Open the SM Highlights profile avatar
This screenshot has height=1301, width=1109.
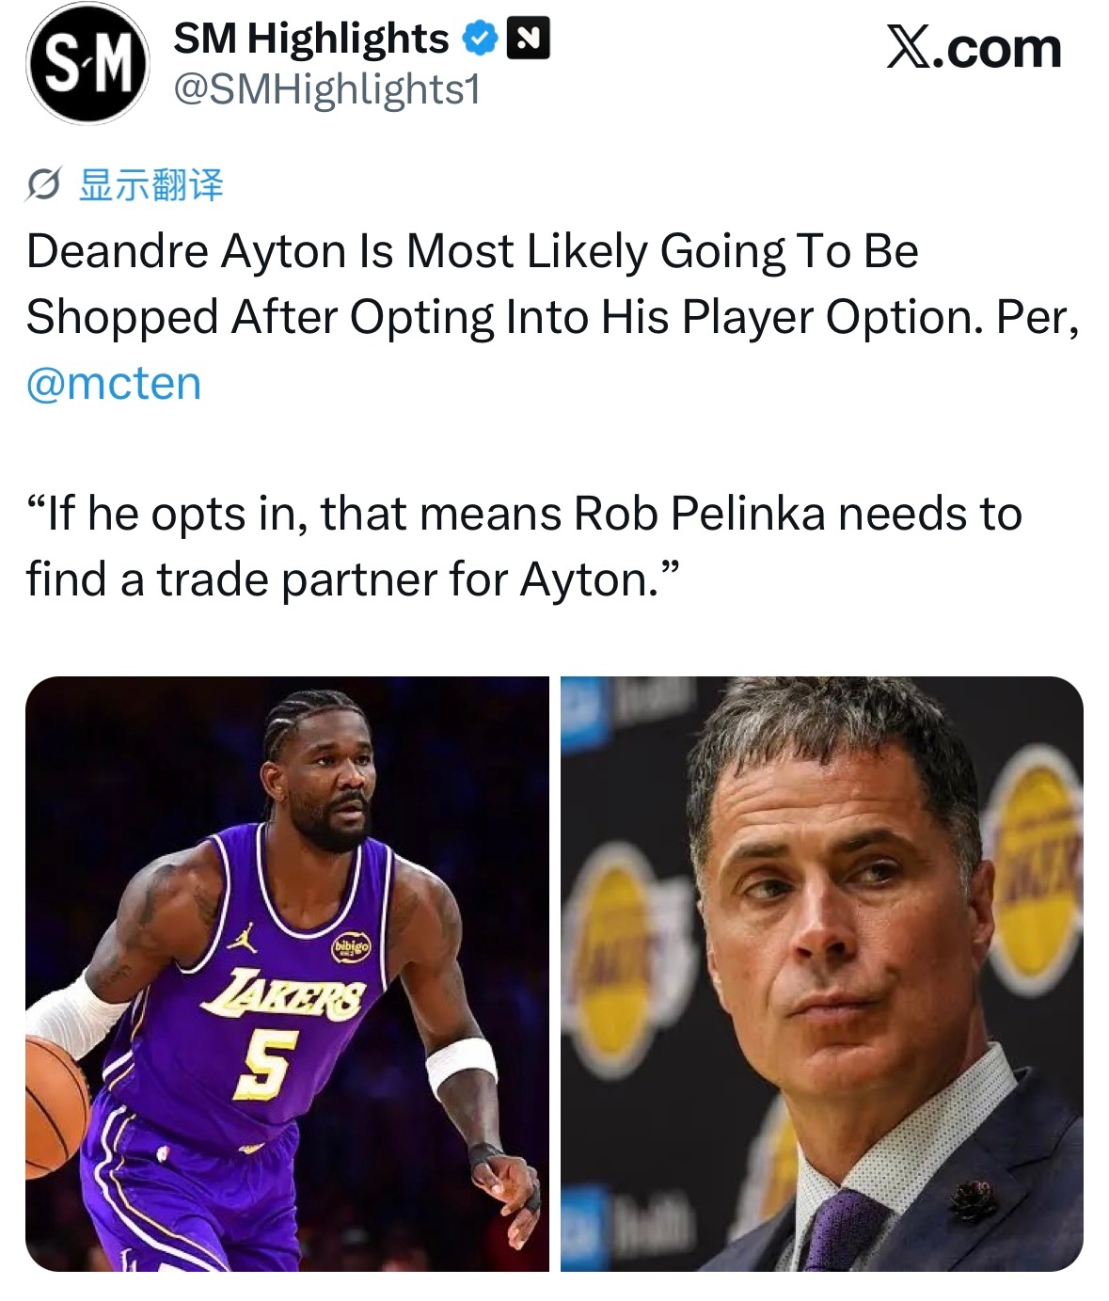87,63
